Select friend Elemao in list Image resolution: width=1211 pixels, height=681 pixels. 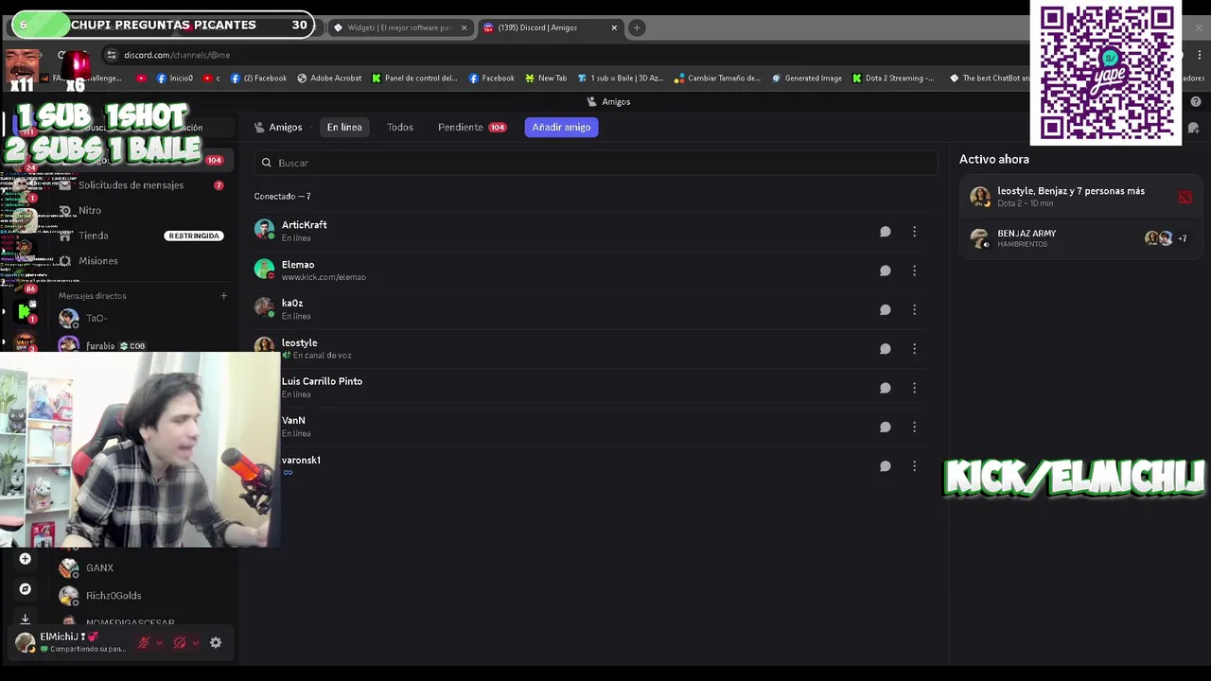[588, 271]
